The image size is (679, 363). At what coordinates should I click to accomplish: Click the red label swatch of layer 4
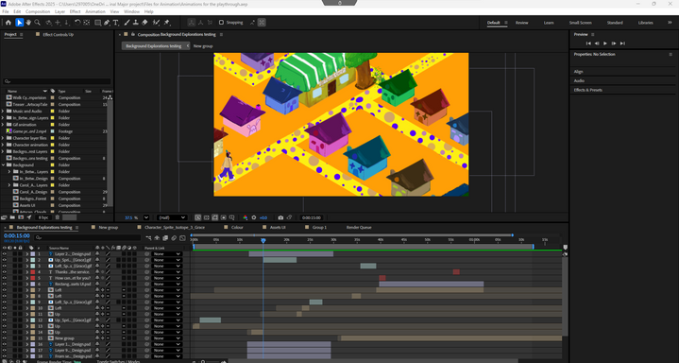[32, 272]
